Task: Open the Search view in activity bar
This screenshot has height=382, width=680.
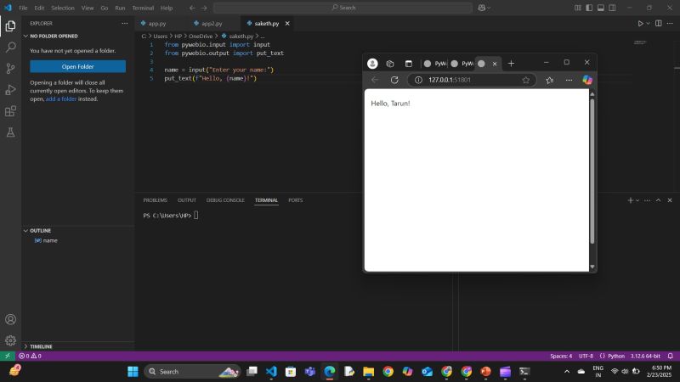Action: 10,48
